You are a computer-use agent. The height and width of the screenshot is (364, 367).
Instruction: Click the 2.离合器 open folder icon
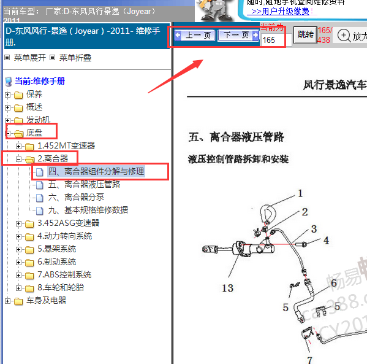coord(29,159)
